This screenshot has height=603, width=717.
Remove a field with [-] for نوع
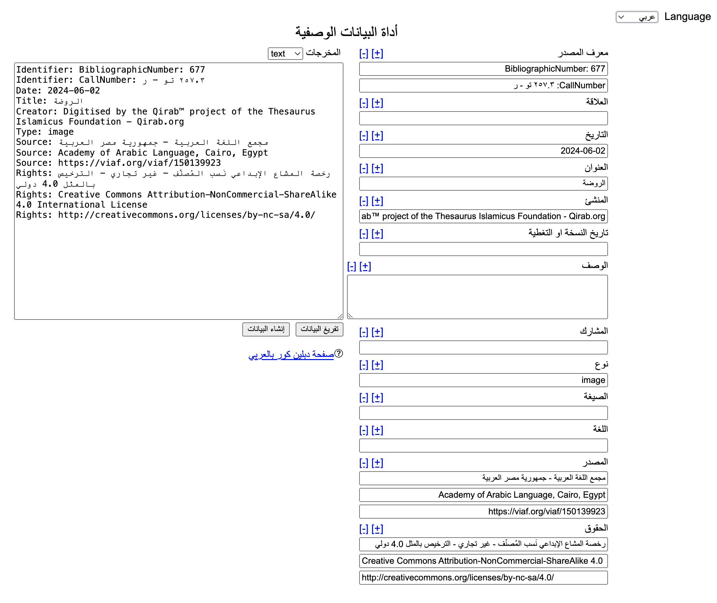pyautogui.click(x=363, y=365)
